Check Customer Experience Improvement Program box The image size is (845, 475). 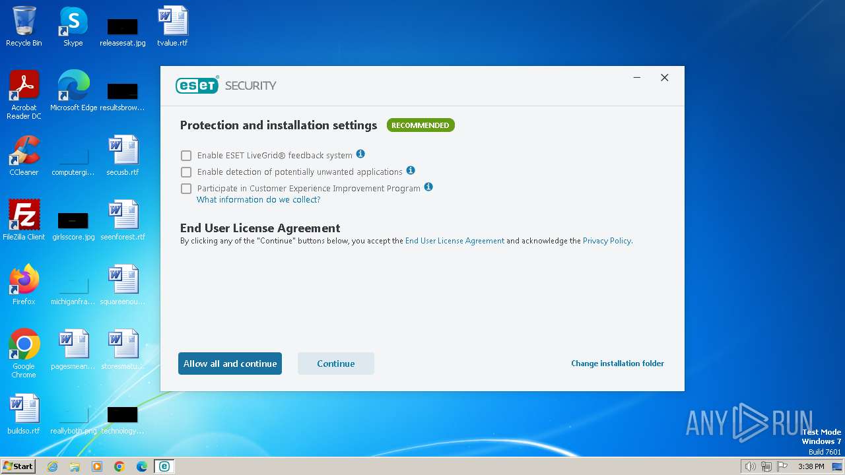(x=186, y=189)
